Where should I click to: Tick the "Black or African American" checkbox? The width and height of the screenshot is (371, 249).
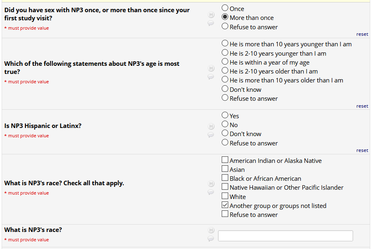pyautogui.click(x=225, y=178)
